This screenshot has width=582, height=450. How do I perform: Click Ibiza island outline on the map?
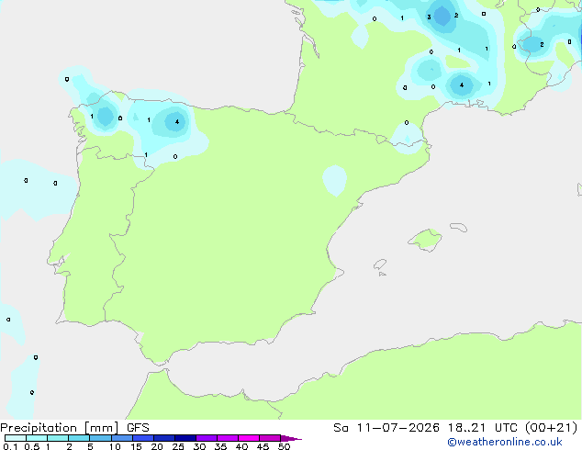[x=380, y=264]
